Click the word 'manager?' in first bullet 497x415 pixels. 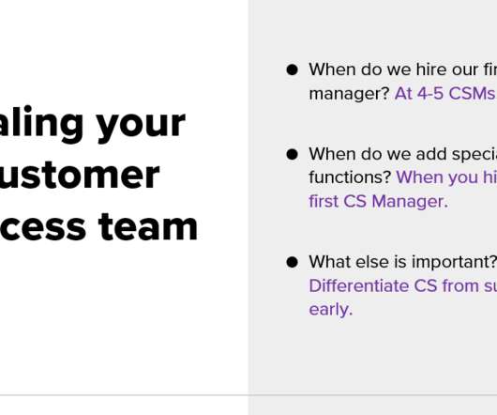tap(349, 94)
